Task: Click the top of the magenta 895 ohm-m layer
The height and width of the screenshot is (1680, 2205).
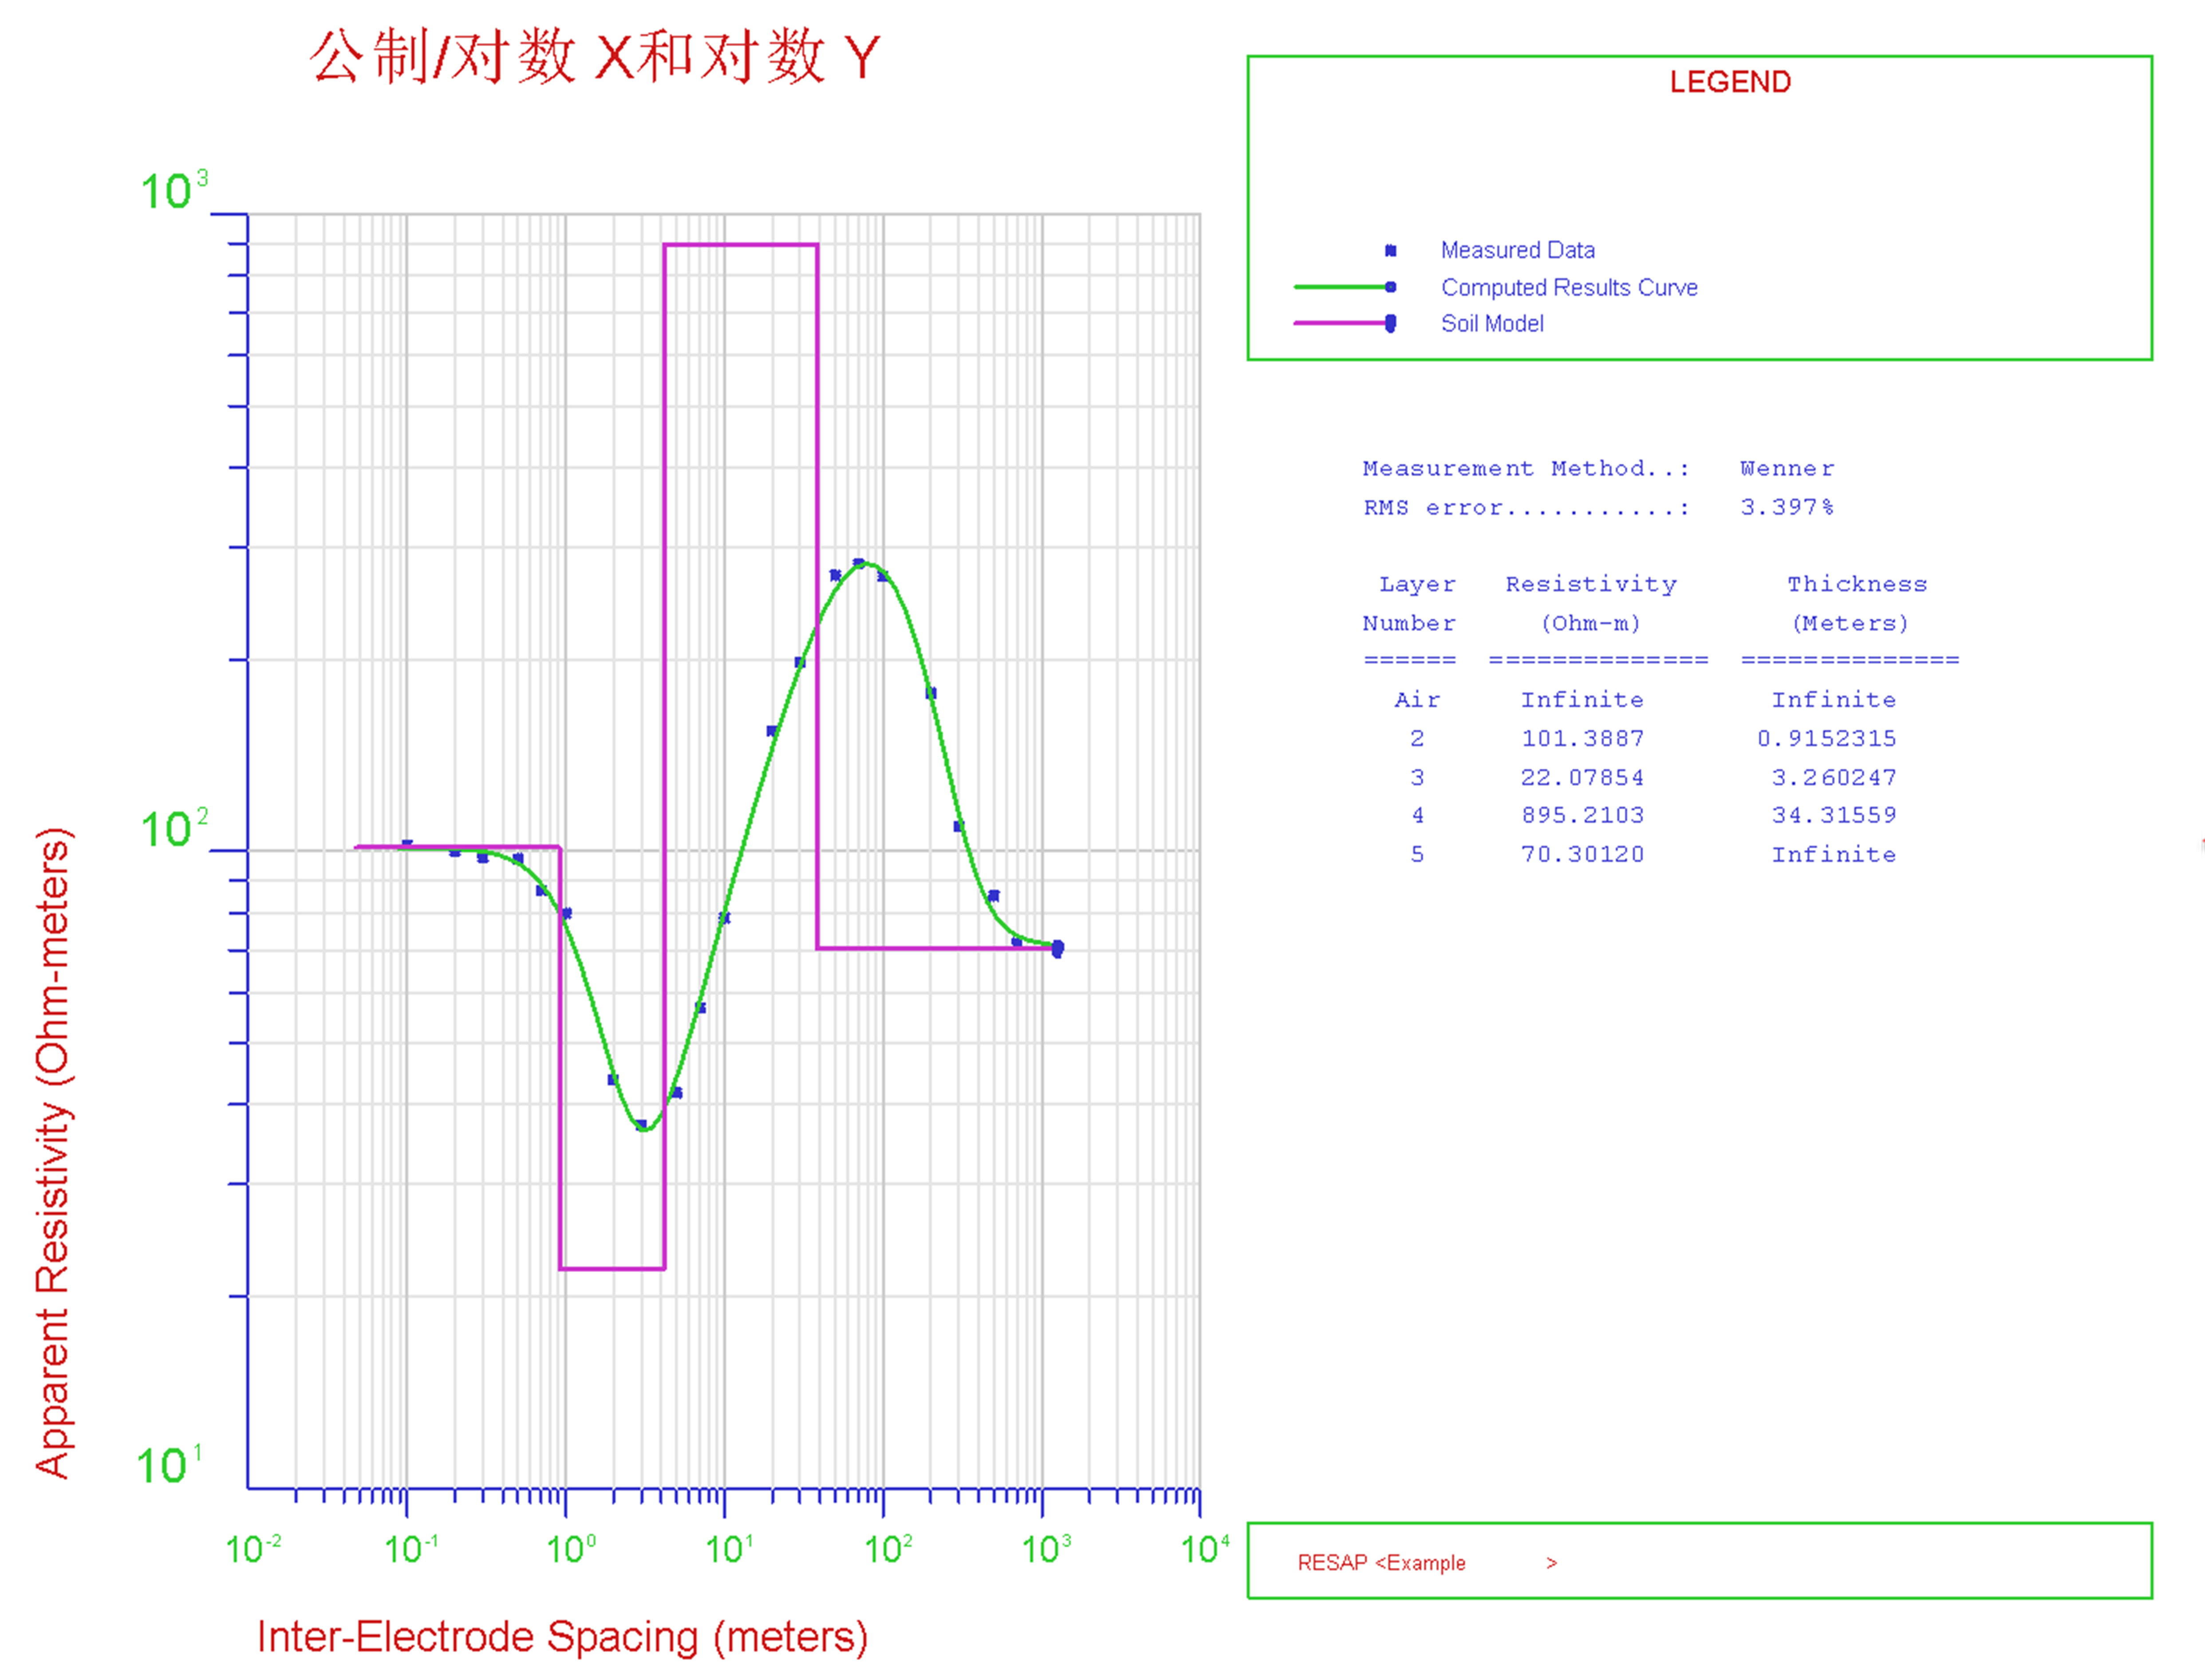Action: (741, 244)
